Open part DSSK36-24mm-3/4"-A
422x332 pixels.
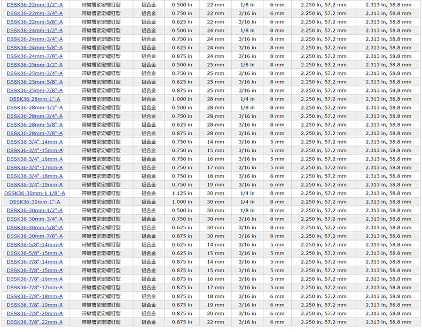35,39
